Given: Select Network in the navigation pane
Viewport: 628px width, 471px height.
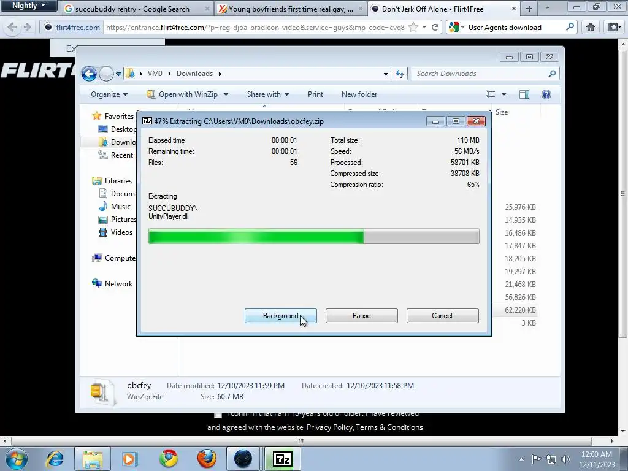Looking at the screenshot, I should point(113,283).
